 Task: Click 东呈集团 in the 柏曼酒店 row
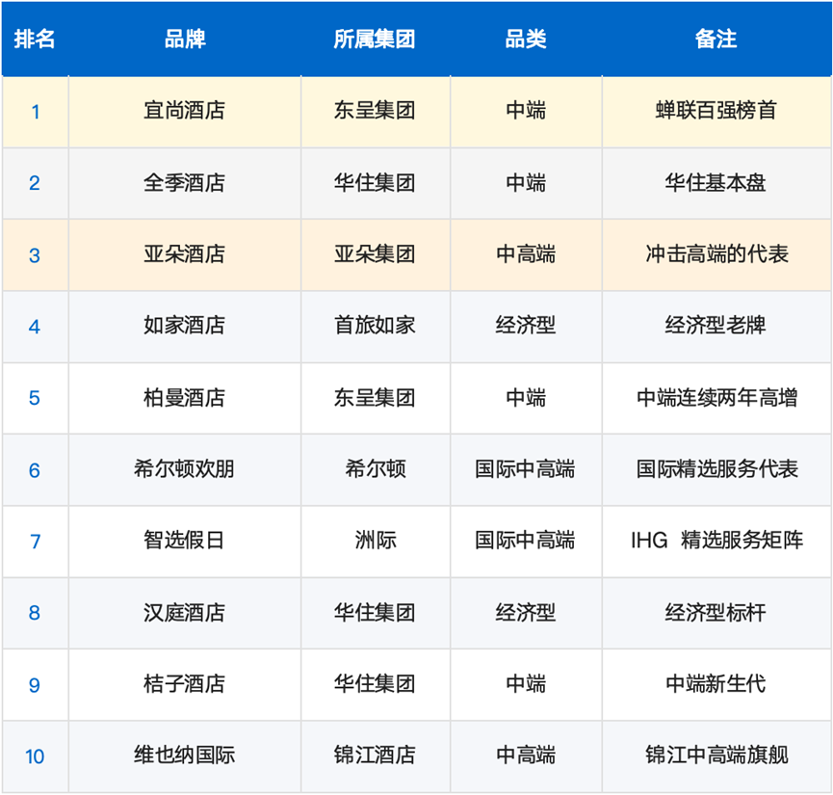pyautogui.click(x=375, y=398)
